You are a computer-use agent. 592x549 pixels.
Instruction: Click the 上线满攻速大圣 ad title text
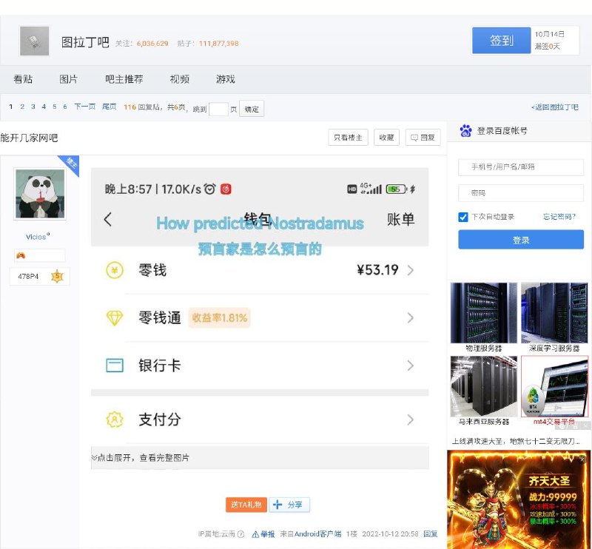(516, 441)
